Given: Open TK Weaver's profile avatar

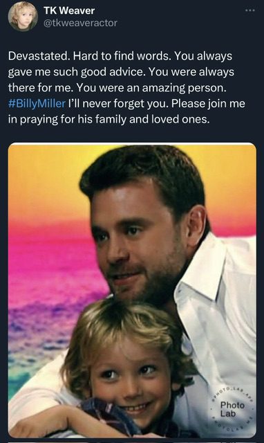Looking at the screenshot, I should 23,16.
